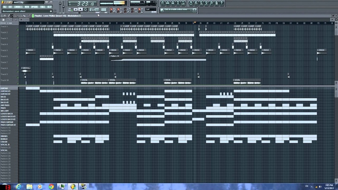Open the Mixer shortcut icon
This screenshot has height=190, width=338.
coord(183,3)
